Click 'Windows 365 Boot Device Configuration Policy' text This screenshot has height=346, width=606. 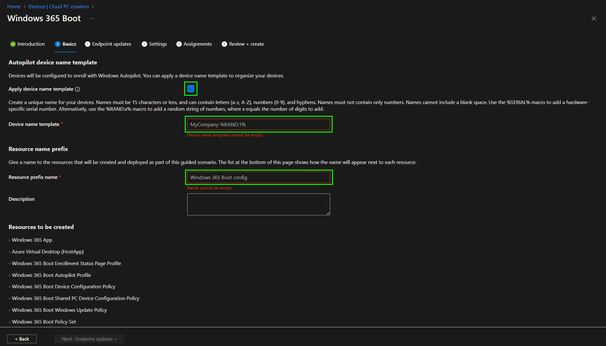[x=62, y=287]
